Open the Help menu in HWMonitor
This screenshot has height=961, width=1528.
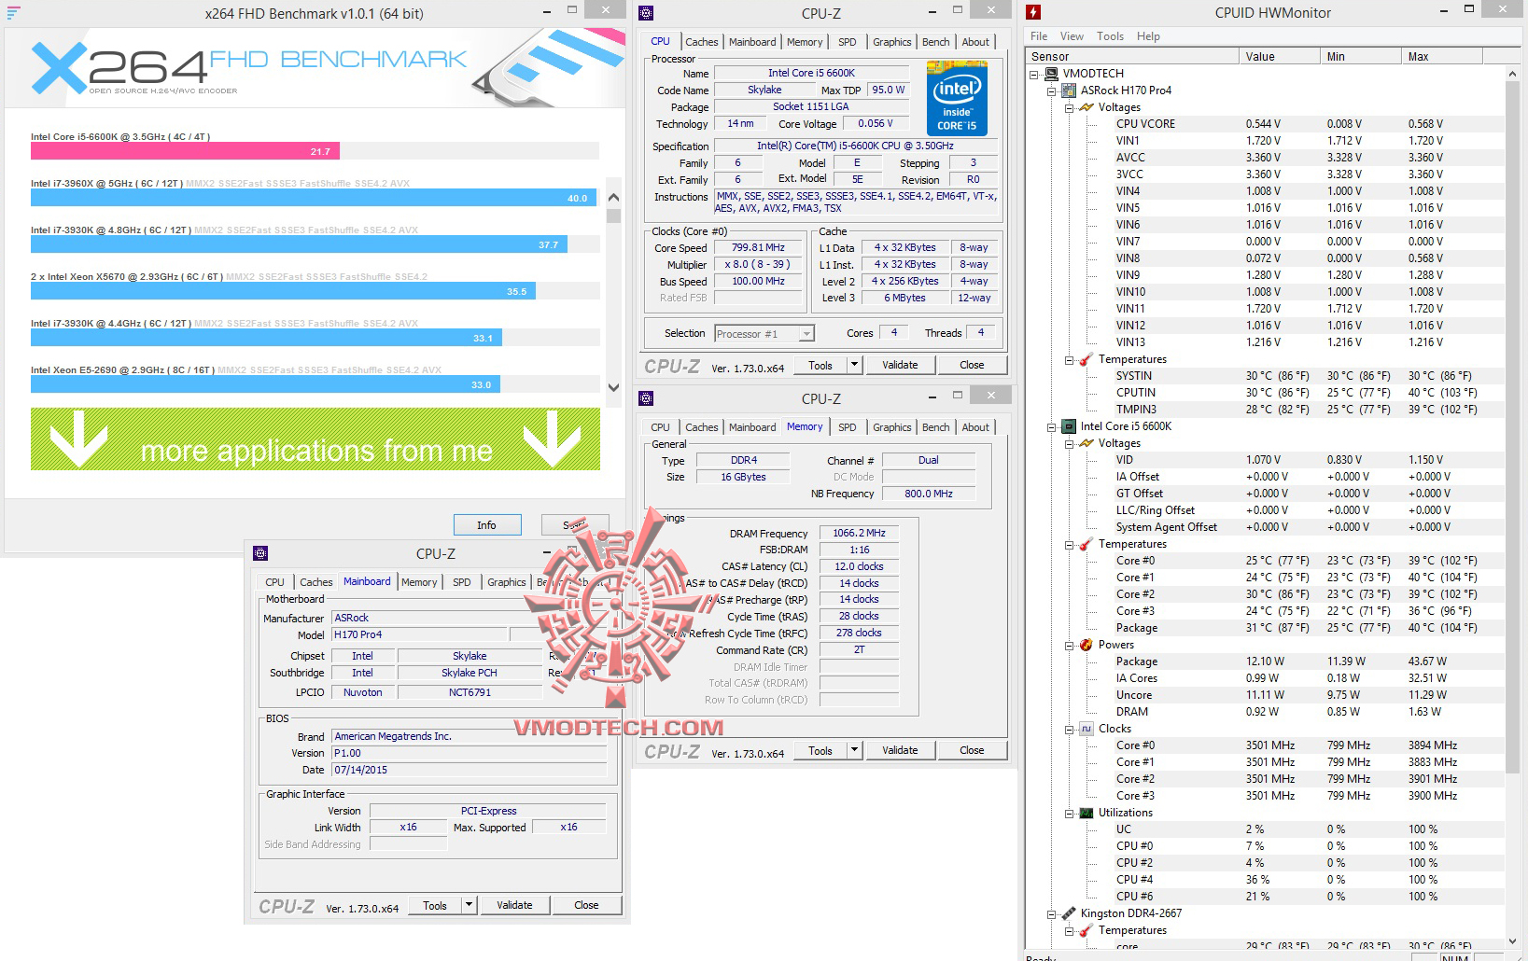pyautogui.click(x=1148, y=36)
